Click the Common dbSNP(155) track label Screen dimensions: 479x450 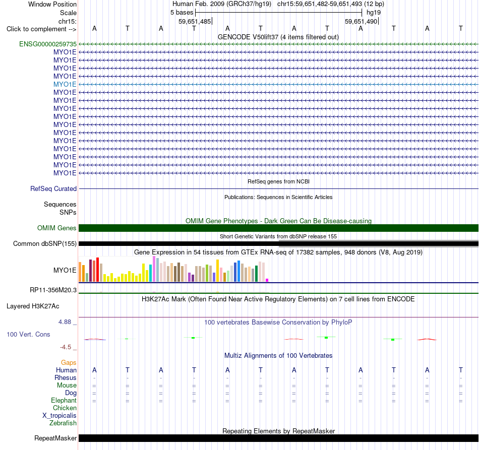(x=44, y=243)
